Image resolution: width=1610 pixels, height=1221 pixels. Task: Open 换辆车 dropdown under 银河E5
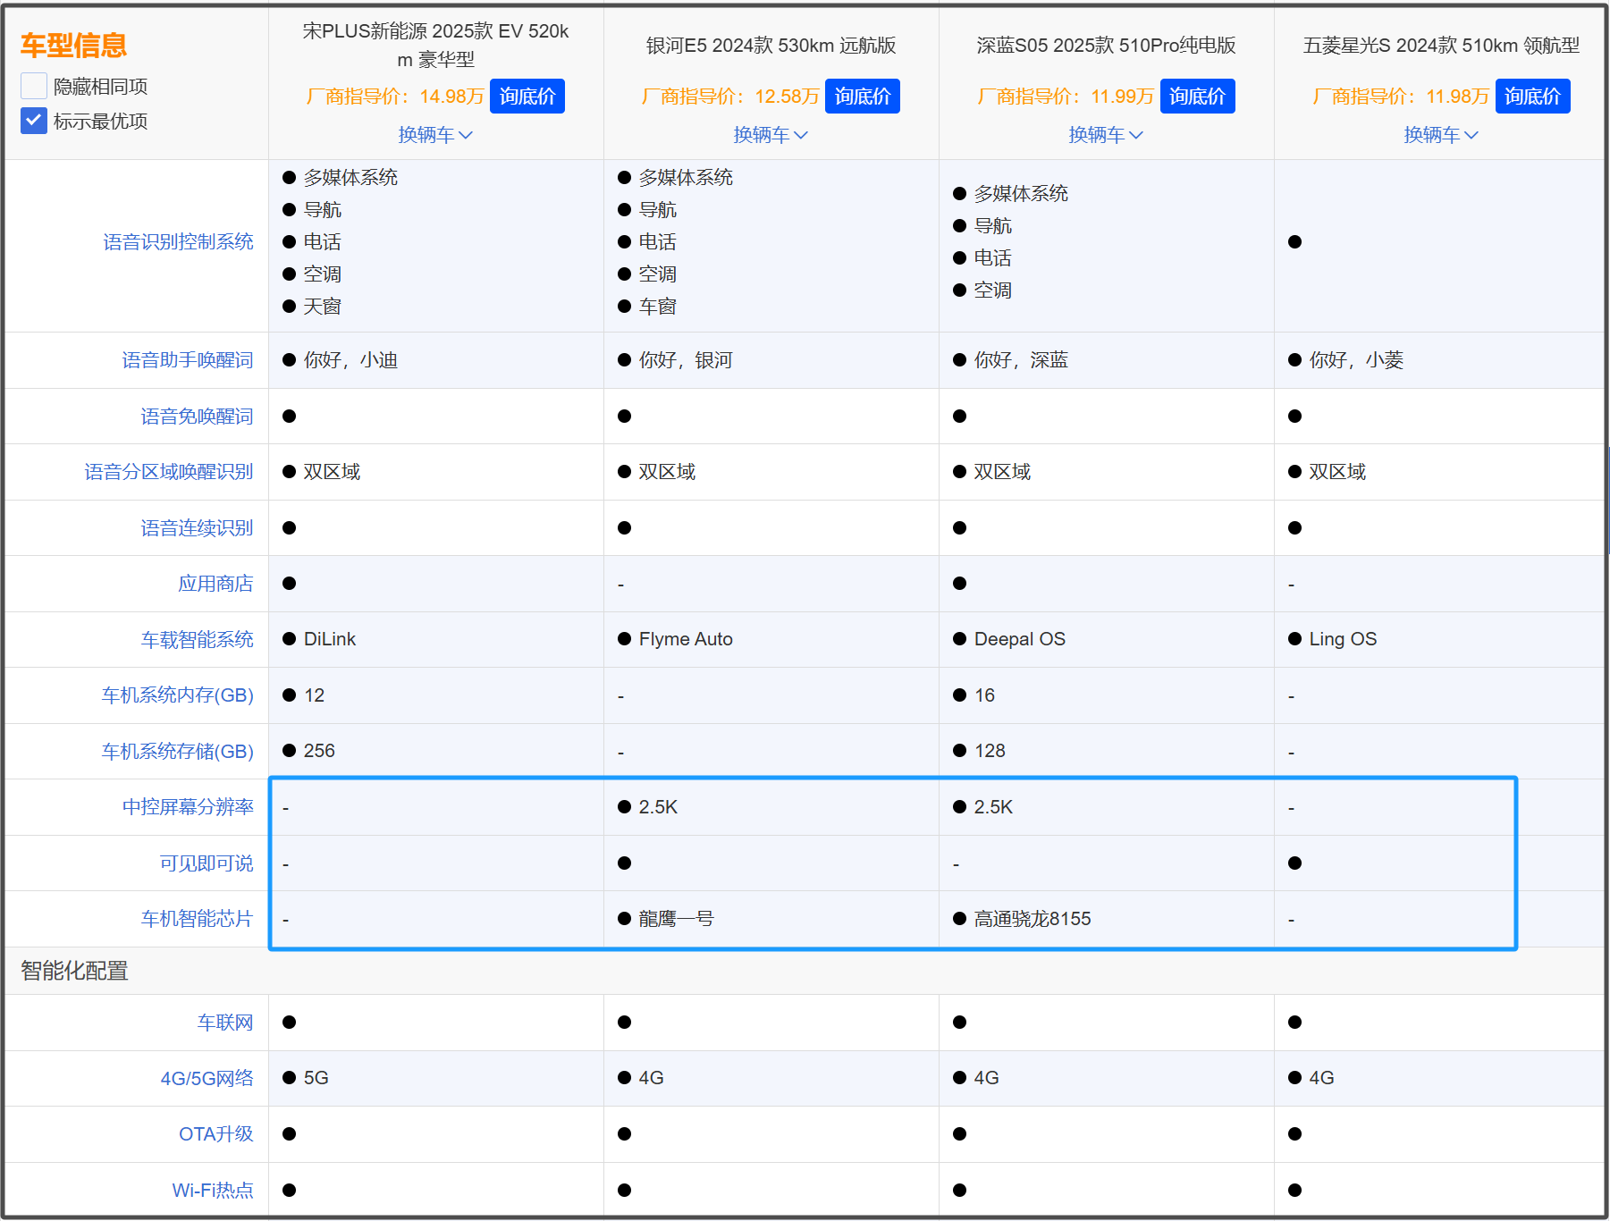(x=771, y=135)
